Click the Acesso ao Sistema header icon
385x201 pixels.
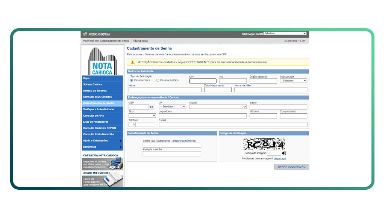click(85, 34)
